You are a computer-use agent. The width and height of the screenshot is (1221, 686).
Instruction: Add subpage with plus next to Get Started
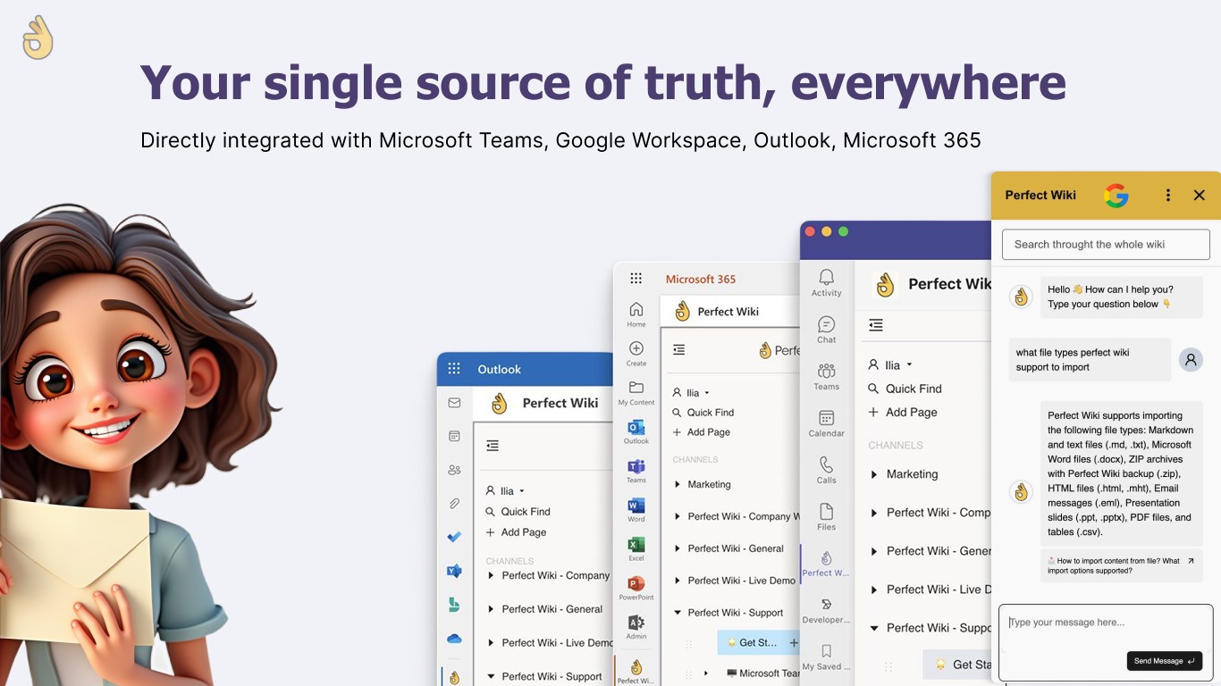coord(793,642)
